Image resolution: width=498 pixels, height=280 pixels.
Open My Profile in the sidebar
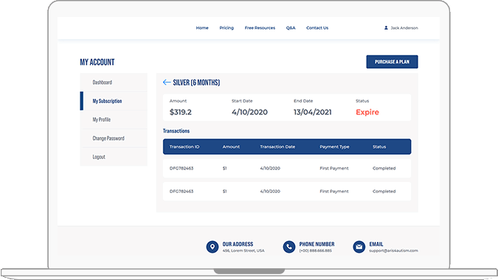pos(114,119)
